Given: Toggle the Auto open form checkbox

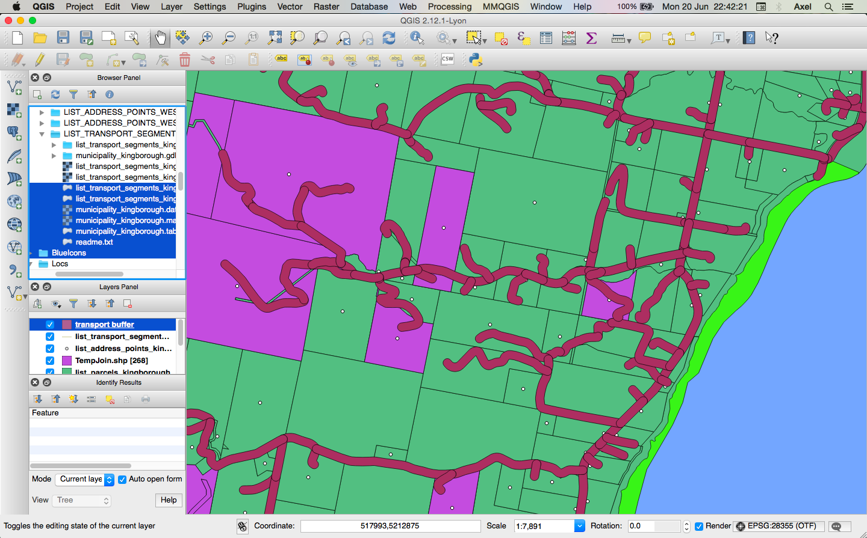Looking at the screenshot, I should coord(122,480).
